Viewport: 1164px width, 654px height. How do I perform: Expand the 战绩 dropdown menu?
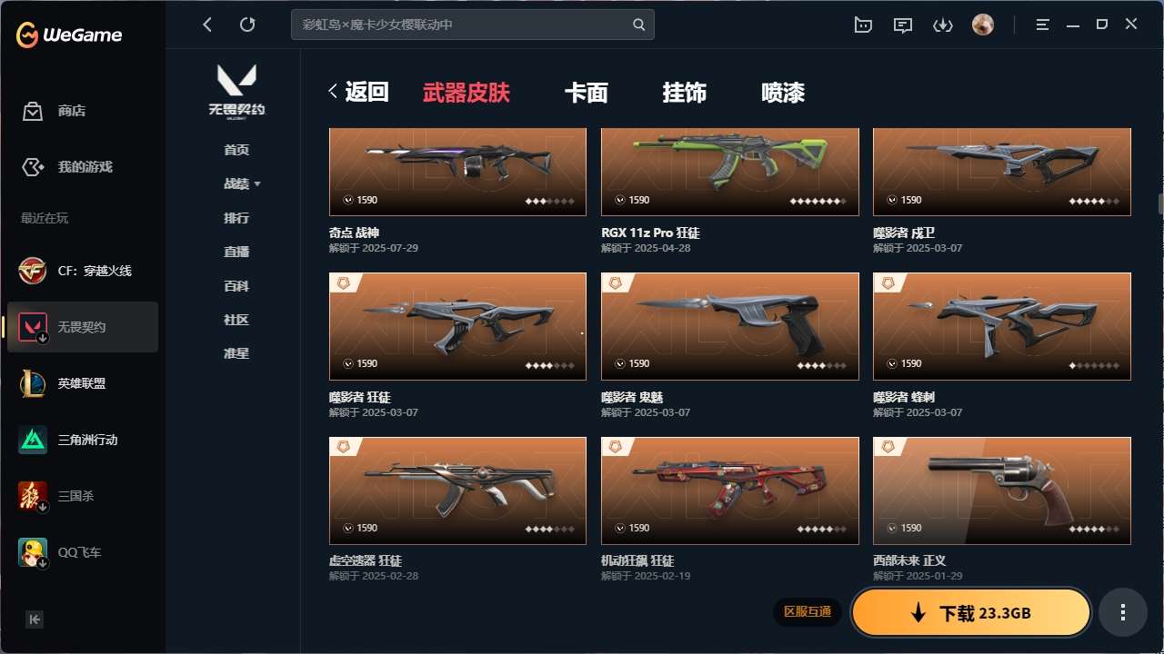tap(242, 183)
